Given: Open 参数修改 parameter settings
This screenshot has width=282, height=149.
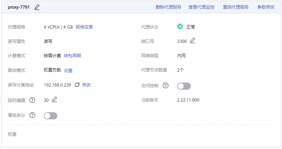Looking at the screenshot, I should tap(266, 7).
